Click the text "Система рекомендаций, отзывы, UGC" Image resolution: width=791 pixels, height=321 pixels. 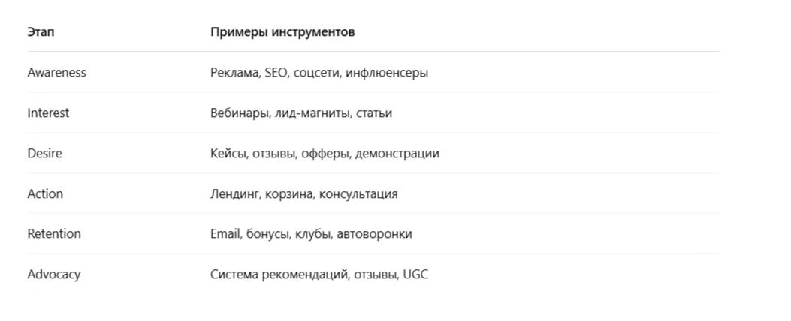tap(319, 274)
